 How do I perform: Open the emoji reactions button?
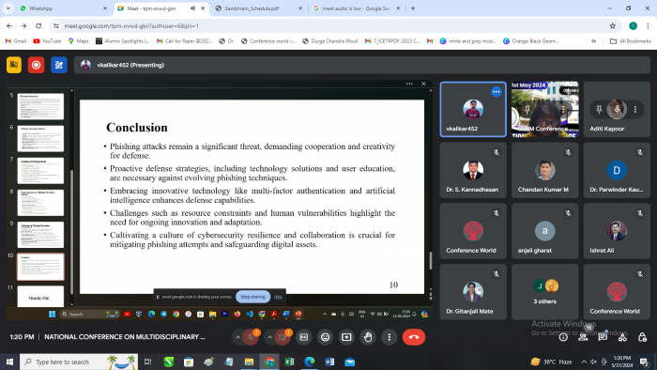pos(325,337)
